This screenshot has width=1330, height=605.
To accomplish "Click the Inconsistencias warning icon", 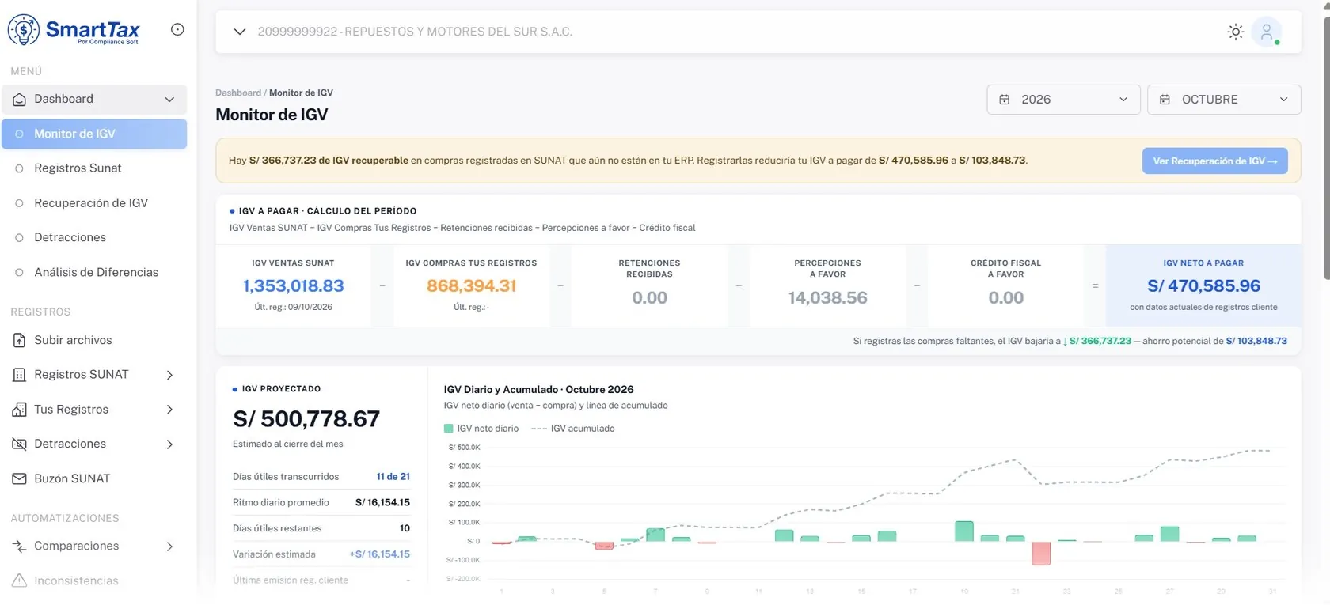I will point(20,581).
